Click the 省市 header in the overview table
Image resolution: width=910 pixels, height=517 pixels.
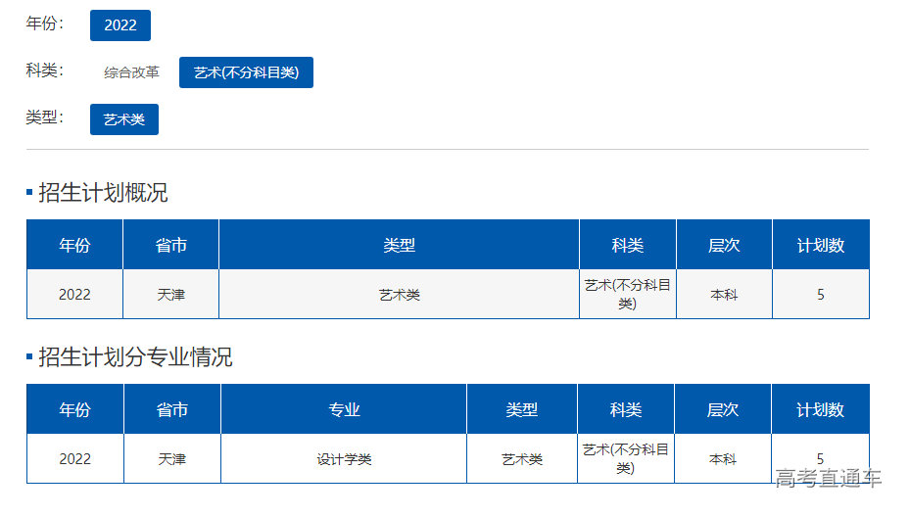tap(170, 245)
